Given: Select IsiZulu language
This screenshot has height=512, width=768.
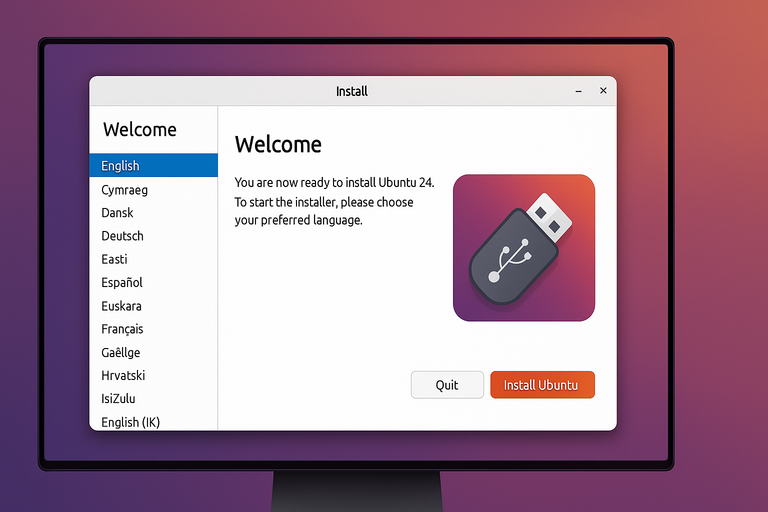Looking at the screenshot, I should [x=153, y=398].
